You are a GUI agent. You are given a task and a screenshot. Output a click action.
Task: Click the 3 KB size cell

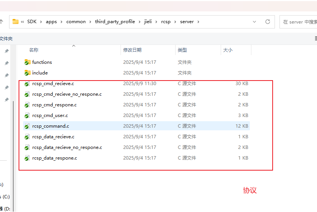(243, 115)
